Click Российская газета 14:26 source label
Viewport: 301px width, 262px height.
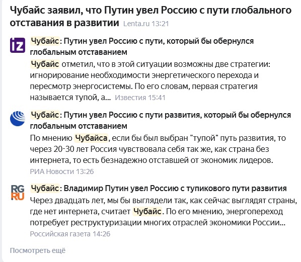coord(70,234)
